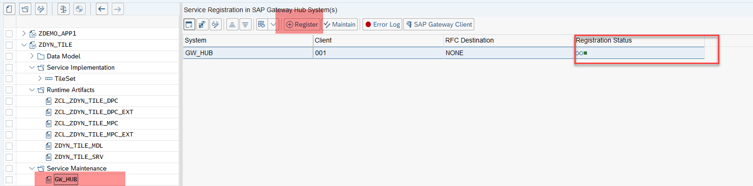Click the ZDYN_TILE project icon
The image size is (753, 186).
click(33, 45)
